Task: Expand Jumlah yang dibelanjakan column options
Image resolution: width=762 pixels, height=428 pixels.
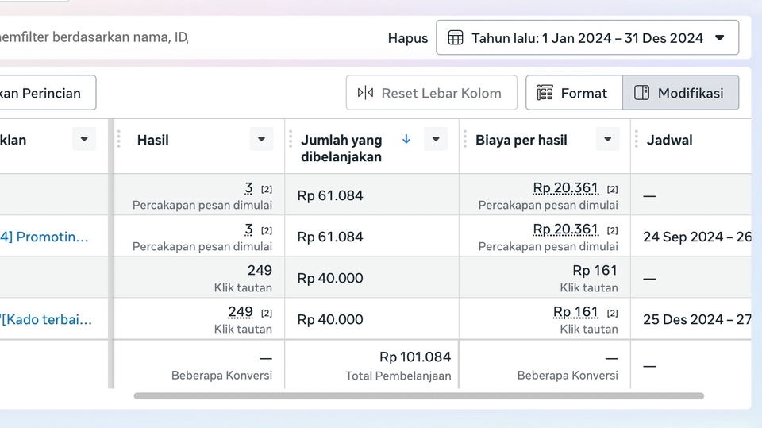Action: point(436,139)
